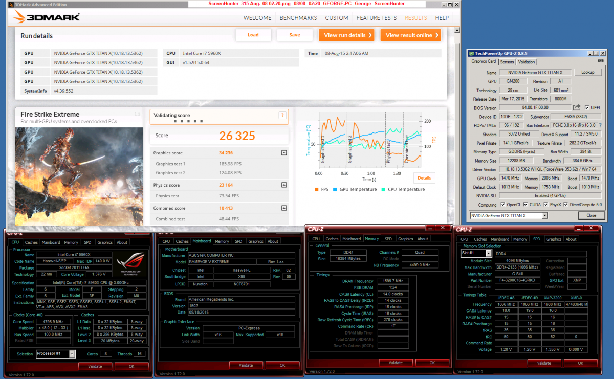This screenshot has width=614, height=379.
Task: Click the ROG Republic of Gamers logo in CPU-Z
Action: coord(131,265)
